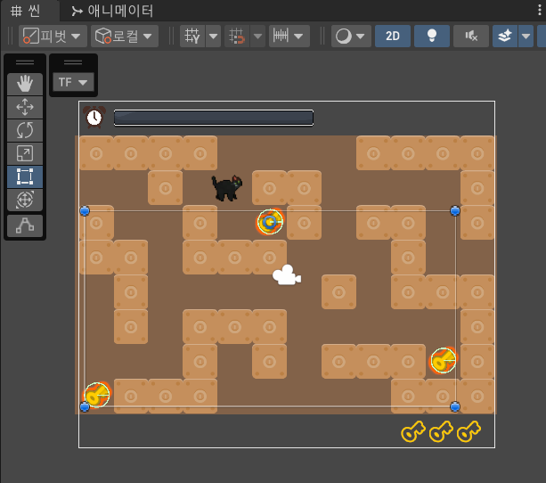Open grid settings dropdown arrow
Viewport: 546px width, 483px height.
[213, 36]
